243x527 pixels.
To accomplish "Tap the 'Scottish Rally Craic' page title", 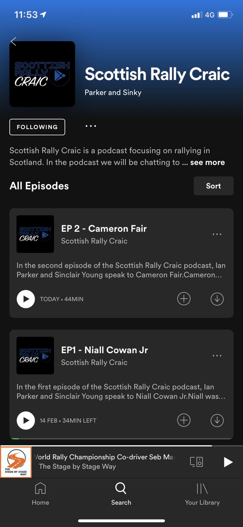I will (157, 74).
